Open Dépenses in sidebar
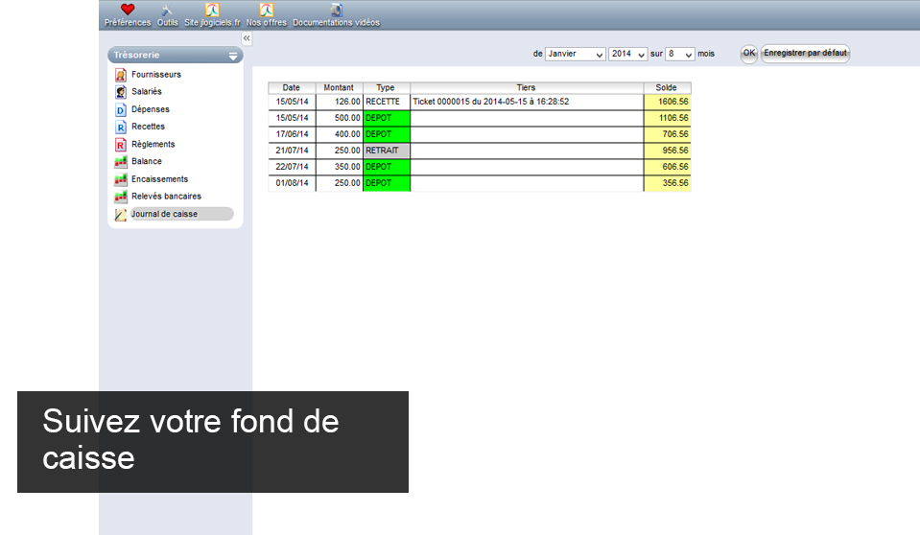Viewport: 920px width, 535px height. 151,109
